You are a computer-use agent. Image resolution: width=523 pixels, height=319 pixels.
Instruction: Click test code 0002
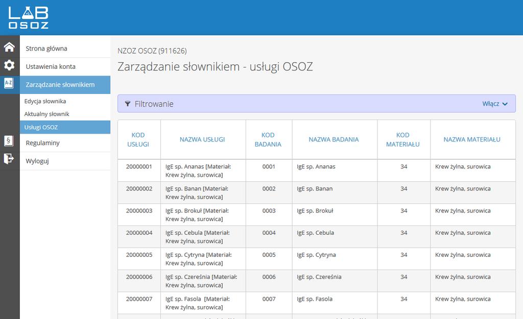click(269, 189)
